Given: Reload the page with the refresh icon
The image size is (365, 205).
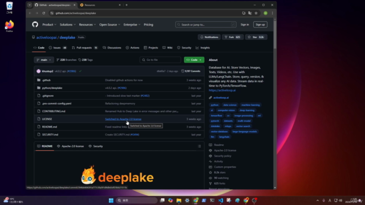Looking at the screenshot, I should click(x=43, y=13).
